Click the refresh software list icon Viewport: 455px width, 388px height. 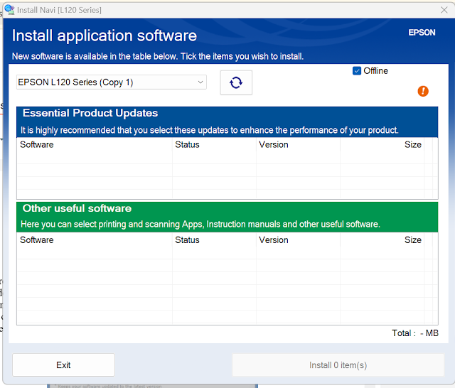236,82
